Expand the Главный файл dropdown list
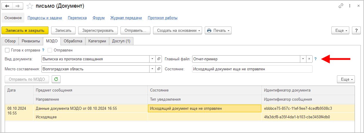The image size is (364, 133). [x=303, y=59]
